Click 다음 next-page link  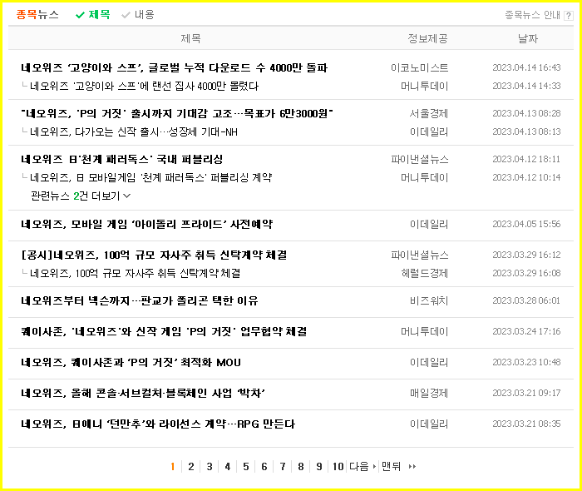point(363,467)
